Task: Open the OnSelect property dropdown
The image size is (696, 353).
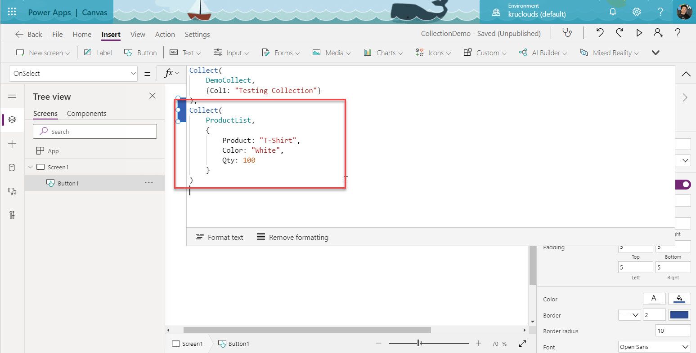Action: 73,74
